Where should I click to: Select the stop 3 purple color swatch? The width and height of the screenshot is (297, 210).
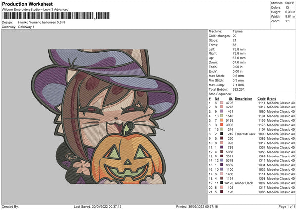tap(221, 111)
